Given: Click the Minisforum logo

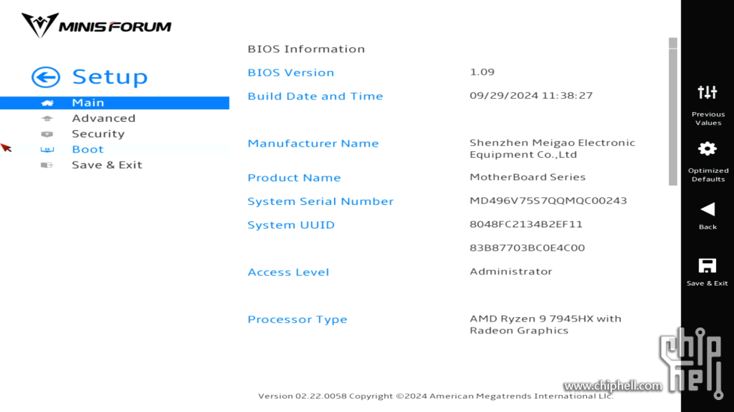Looking at the screenshot, I should pyautogui.click(x=97, y=25).
